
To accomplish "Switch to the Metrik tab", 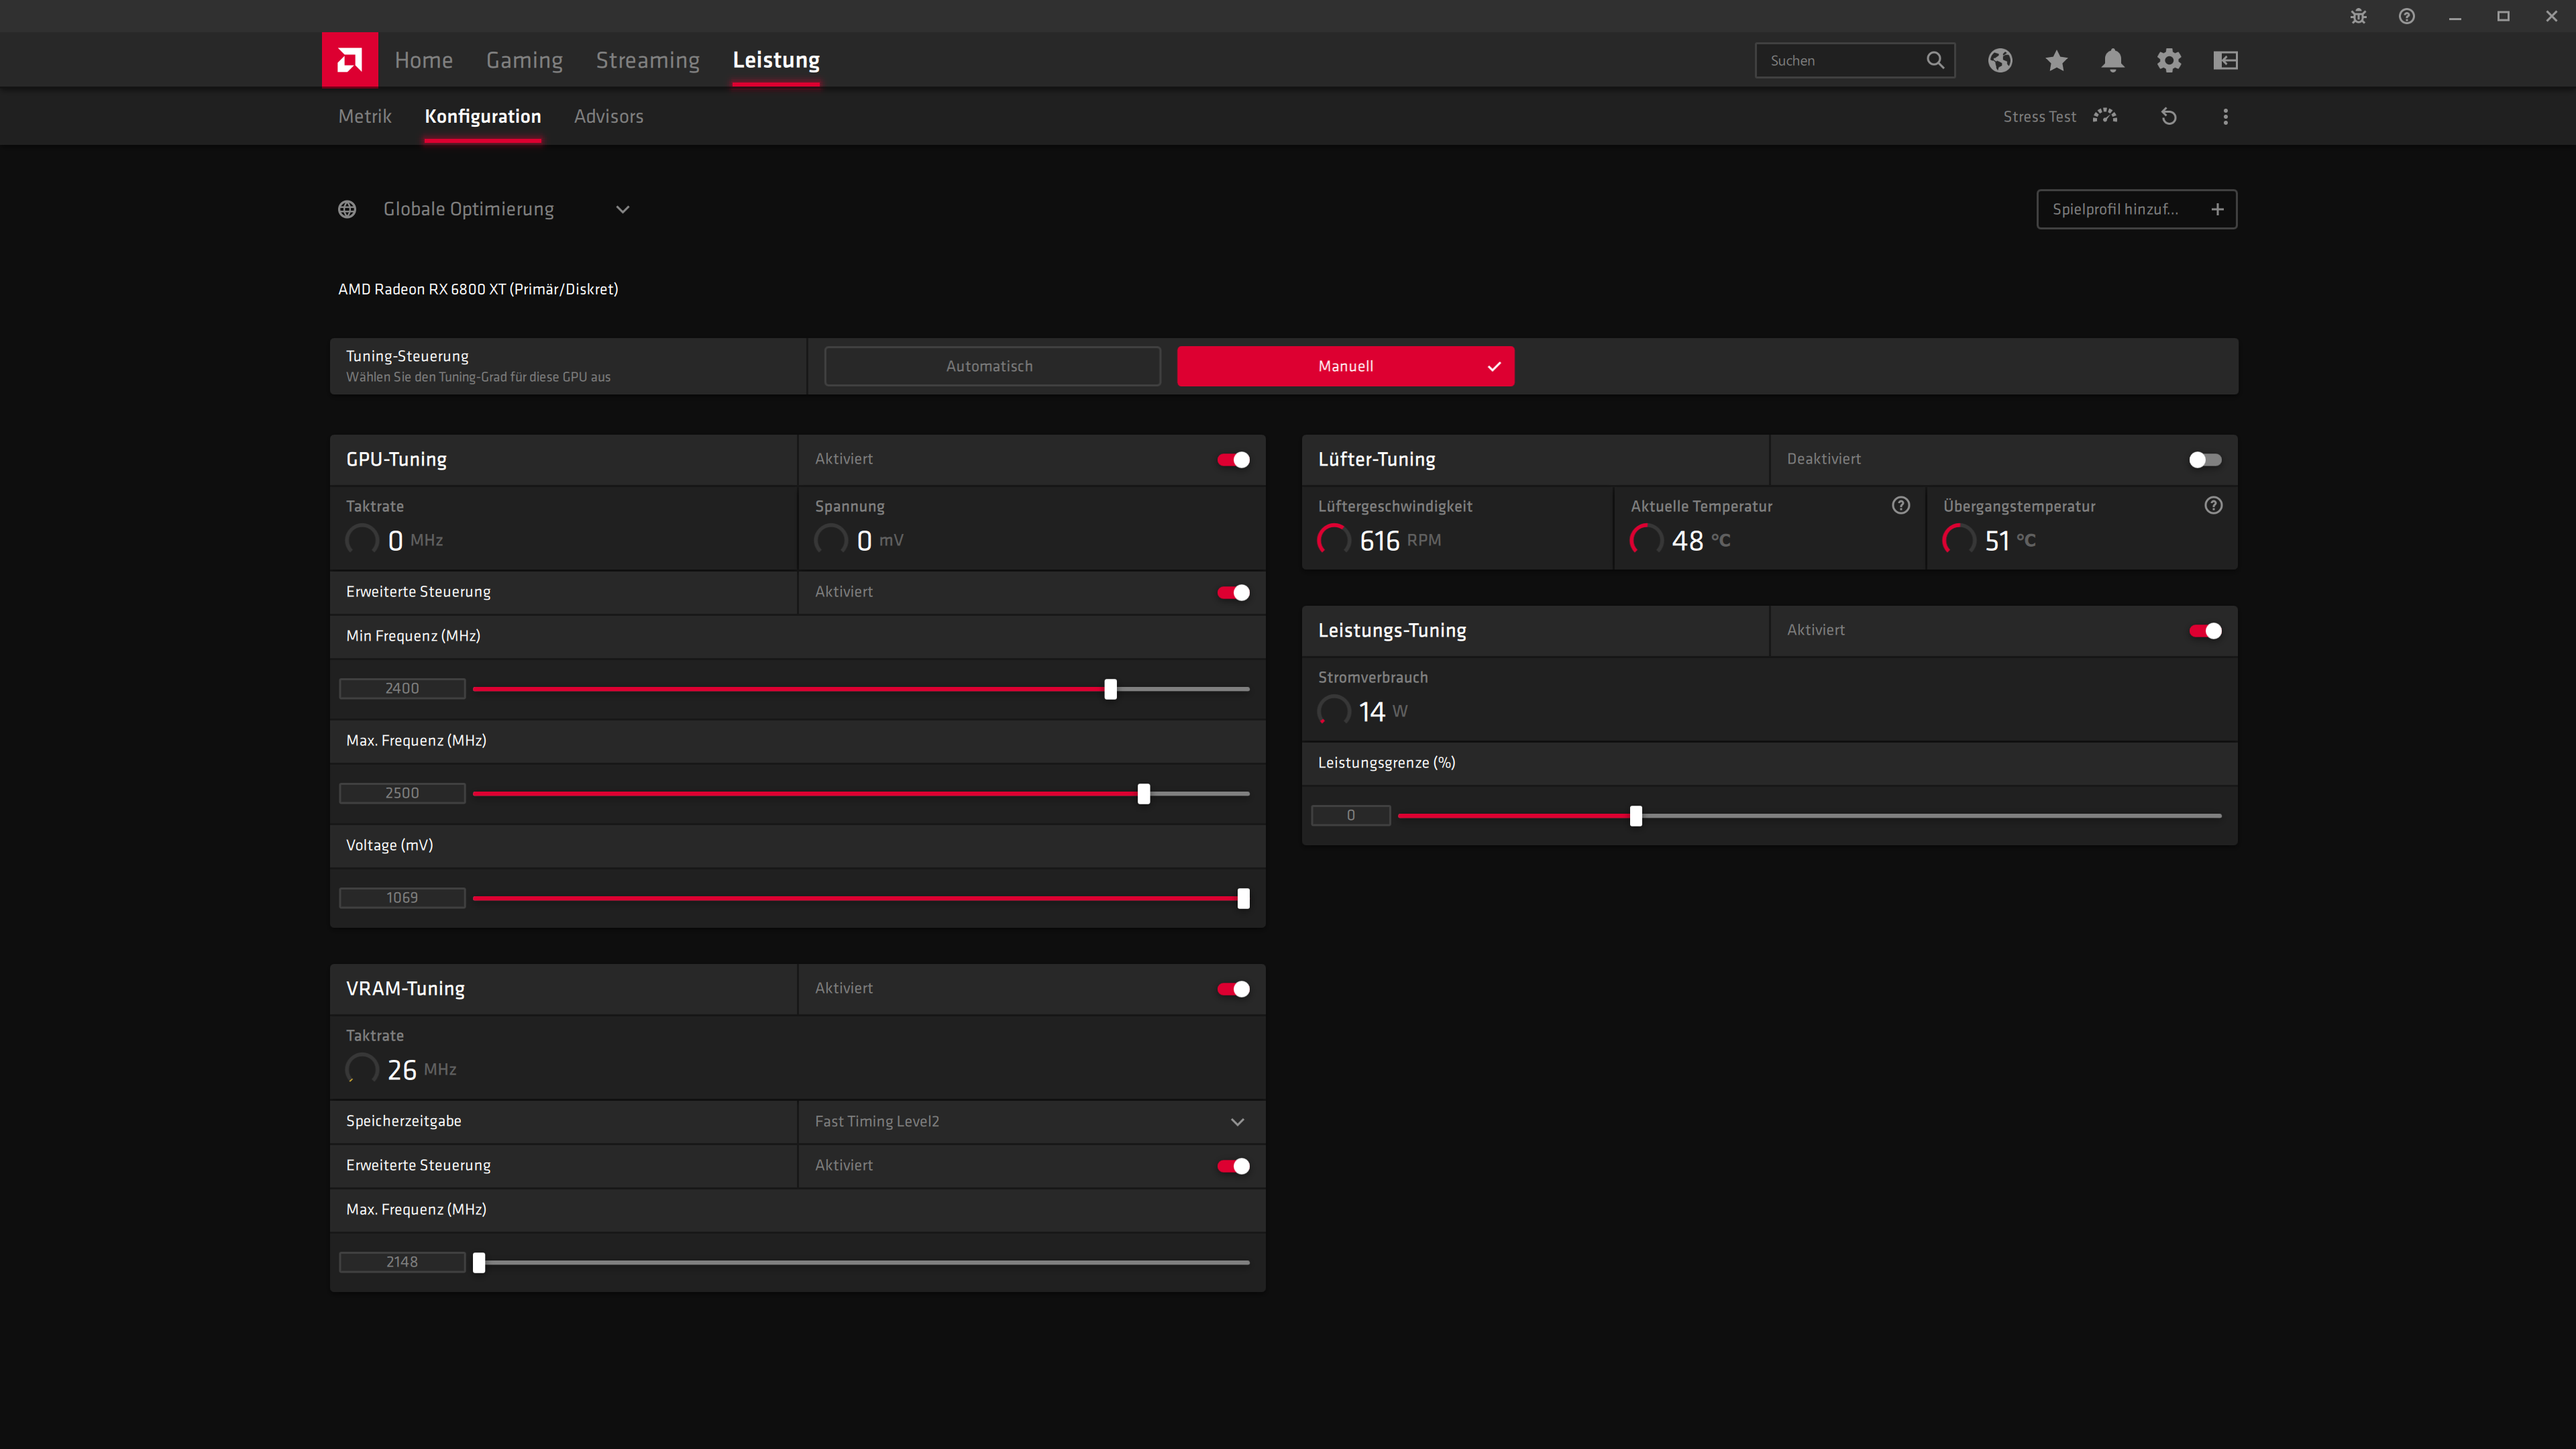I will [364, 116].
